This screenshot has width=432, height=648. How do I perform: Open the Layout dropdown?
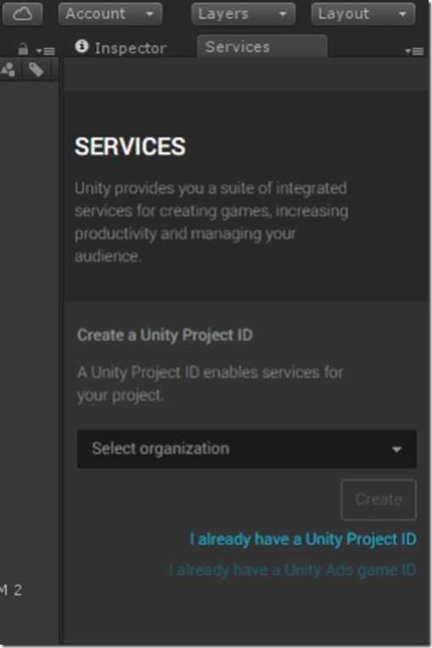pos(363,14)
